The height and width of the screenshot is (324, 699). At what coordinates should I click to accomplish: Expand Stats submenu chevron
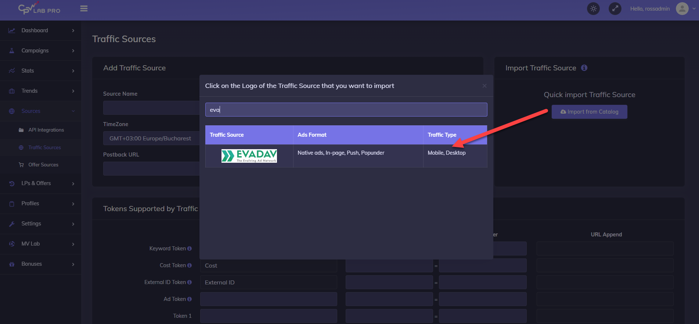point(73,71)
